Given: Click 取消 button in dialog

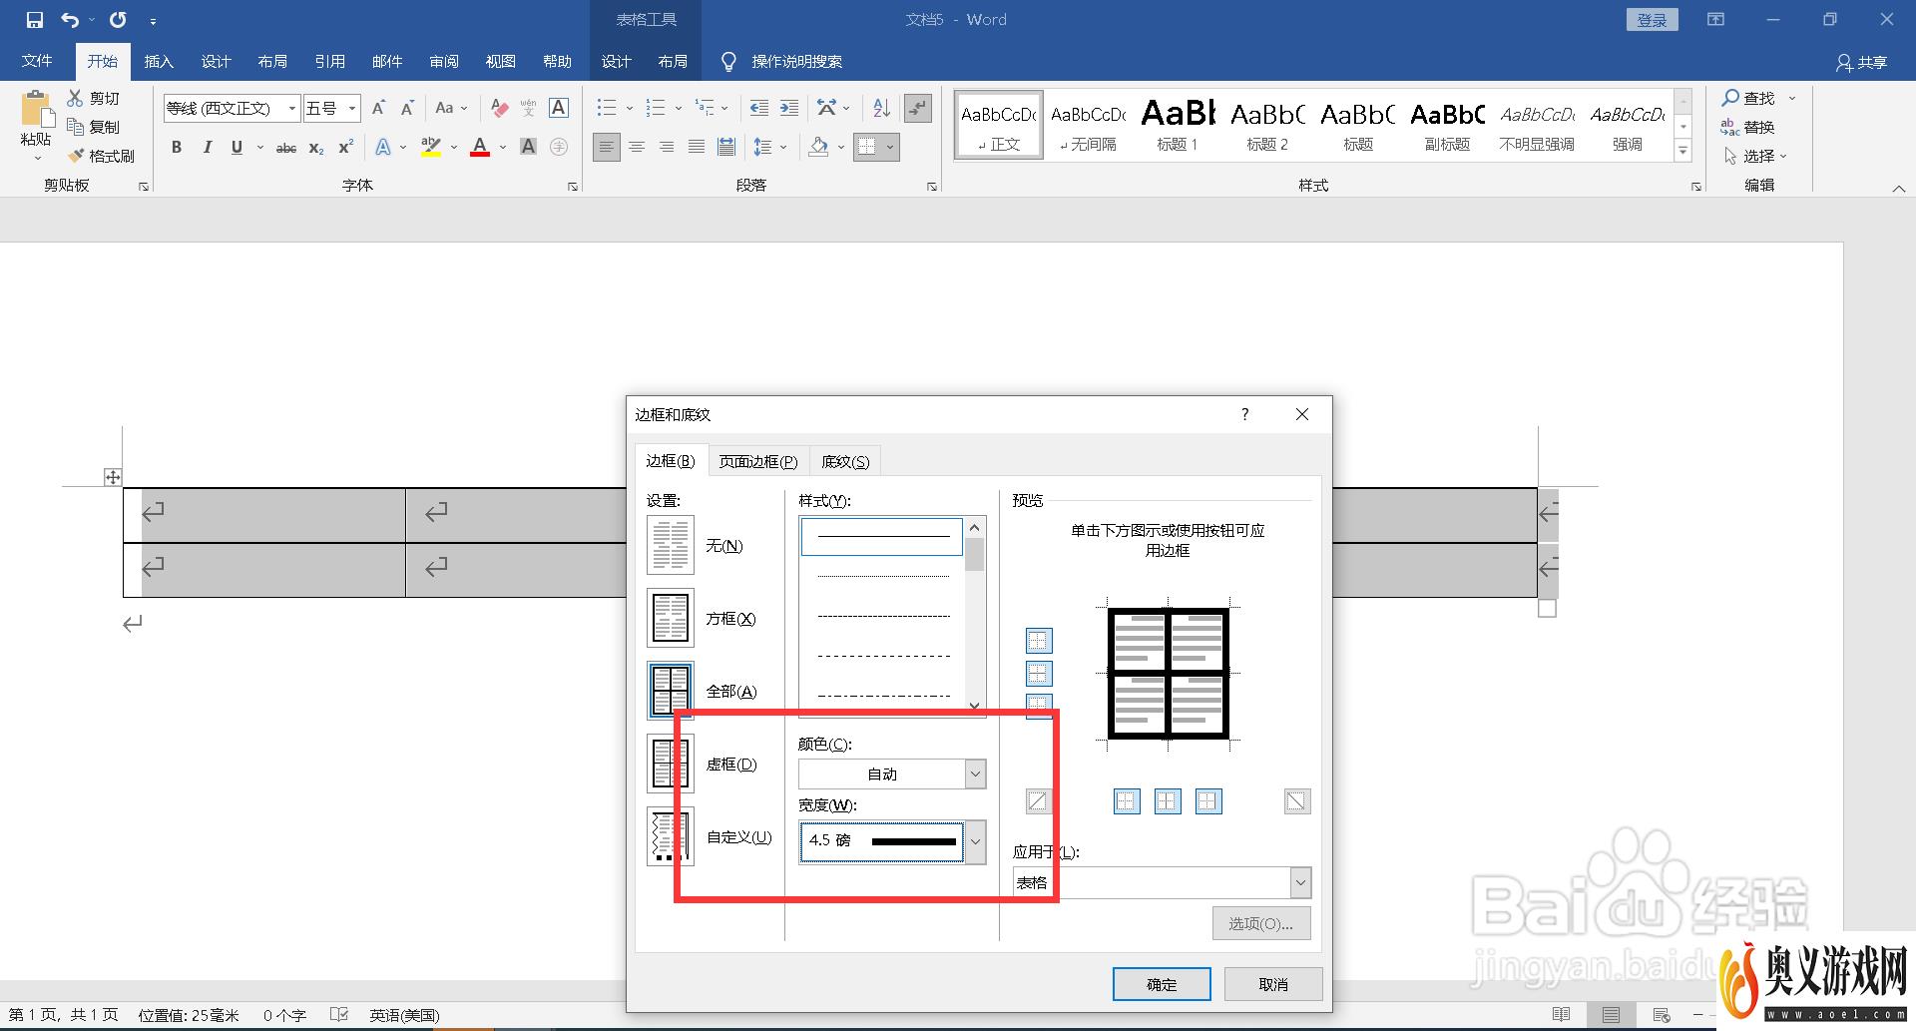Looking at the screenshot, I should click(1273, 984).
